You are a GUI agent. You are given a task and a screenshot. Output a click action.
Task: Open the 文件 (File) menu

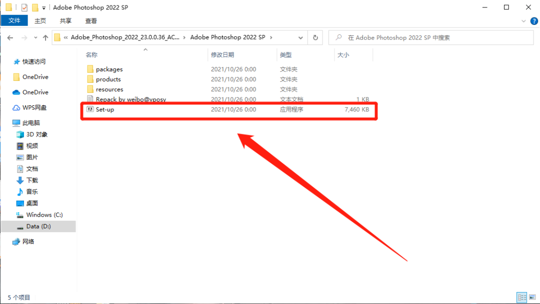coord(14,20)
